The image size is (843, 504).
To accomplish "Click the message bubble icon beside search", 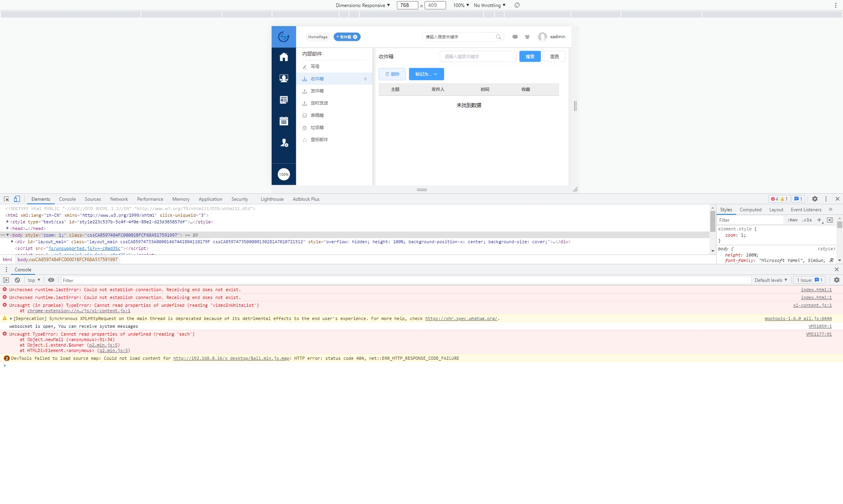I will (x=515, y=37).
